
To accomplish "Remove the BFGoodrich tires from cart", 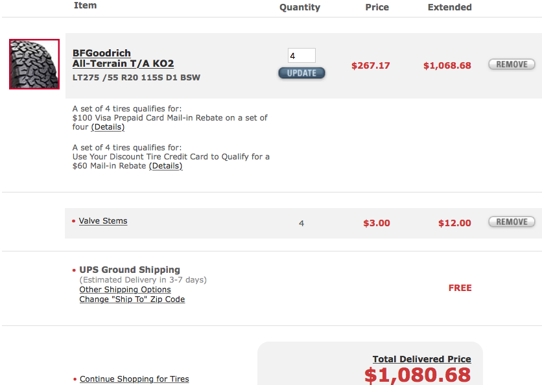I will point(512,64).
